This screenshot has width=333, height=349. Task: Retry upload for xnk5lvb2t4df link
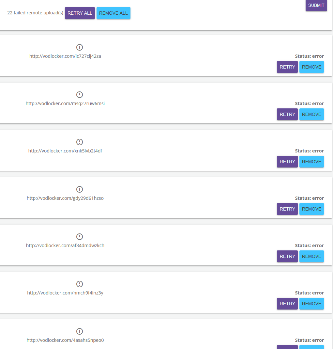(287, 162)
